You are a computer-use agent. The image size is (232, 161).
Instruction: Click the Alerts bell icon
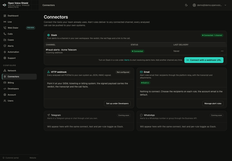point(5,46)
